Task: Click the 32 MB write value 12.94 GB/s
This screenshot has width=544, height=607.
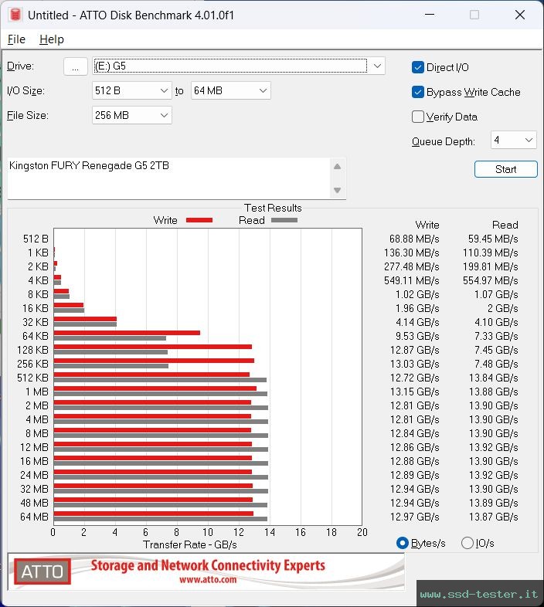Action: click(x=415, y=489)
